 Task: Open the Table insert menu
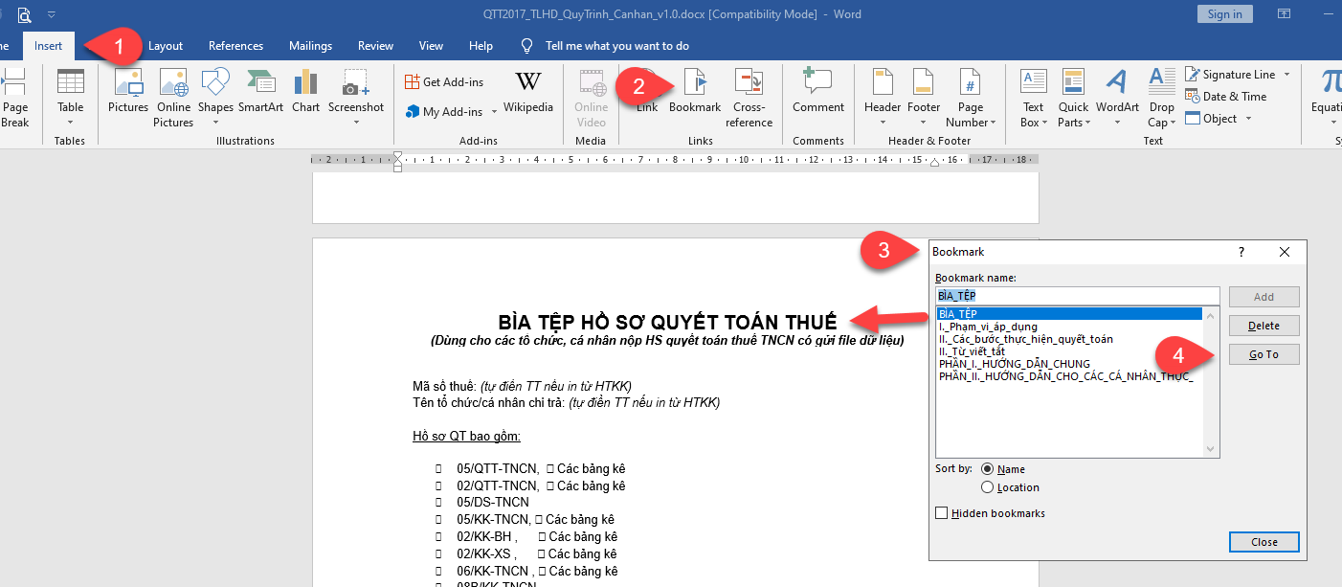(71, 97)
